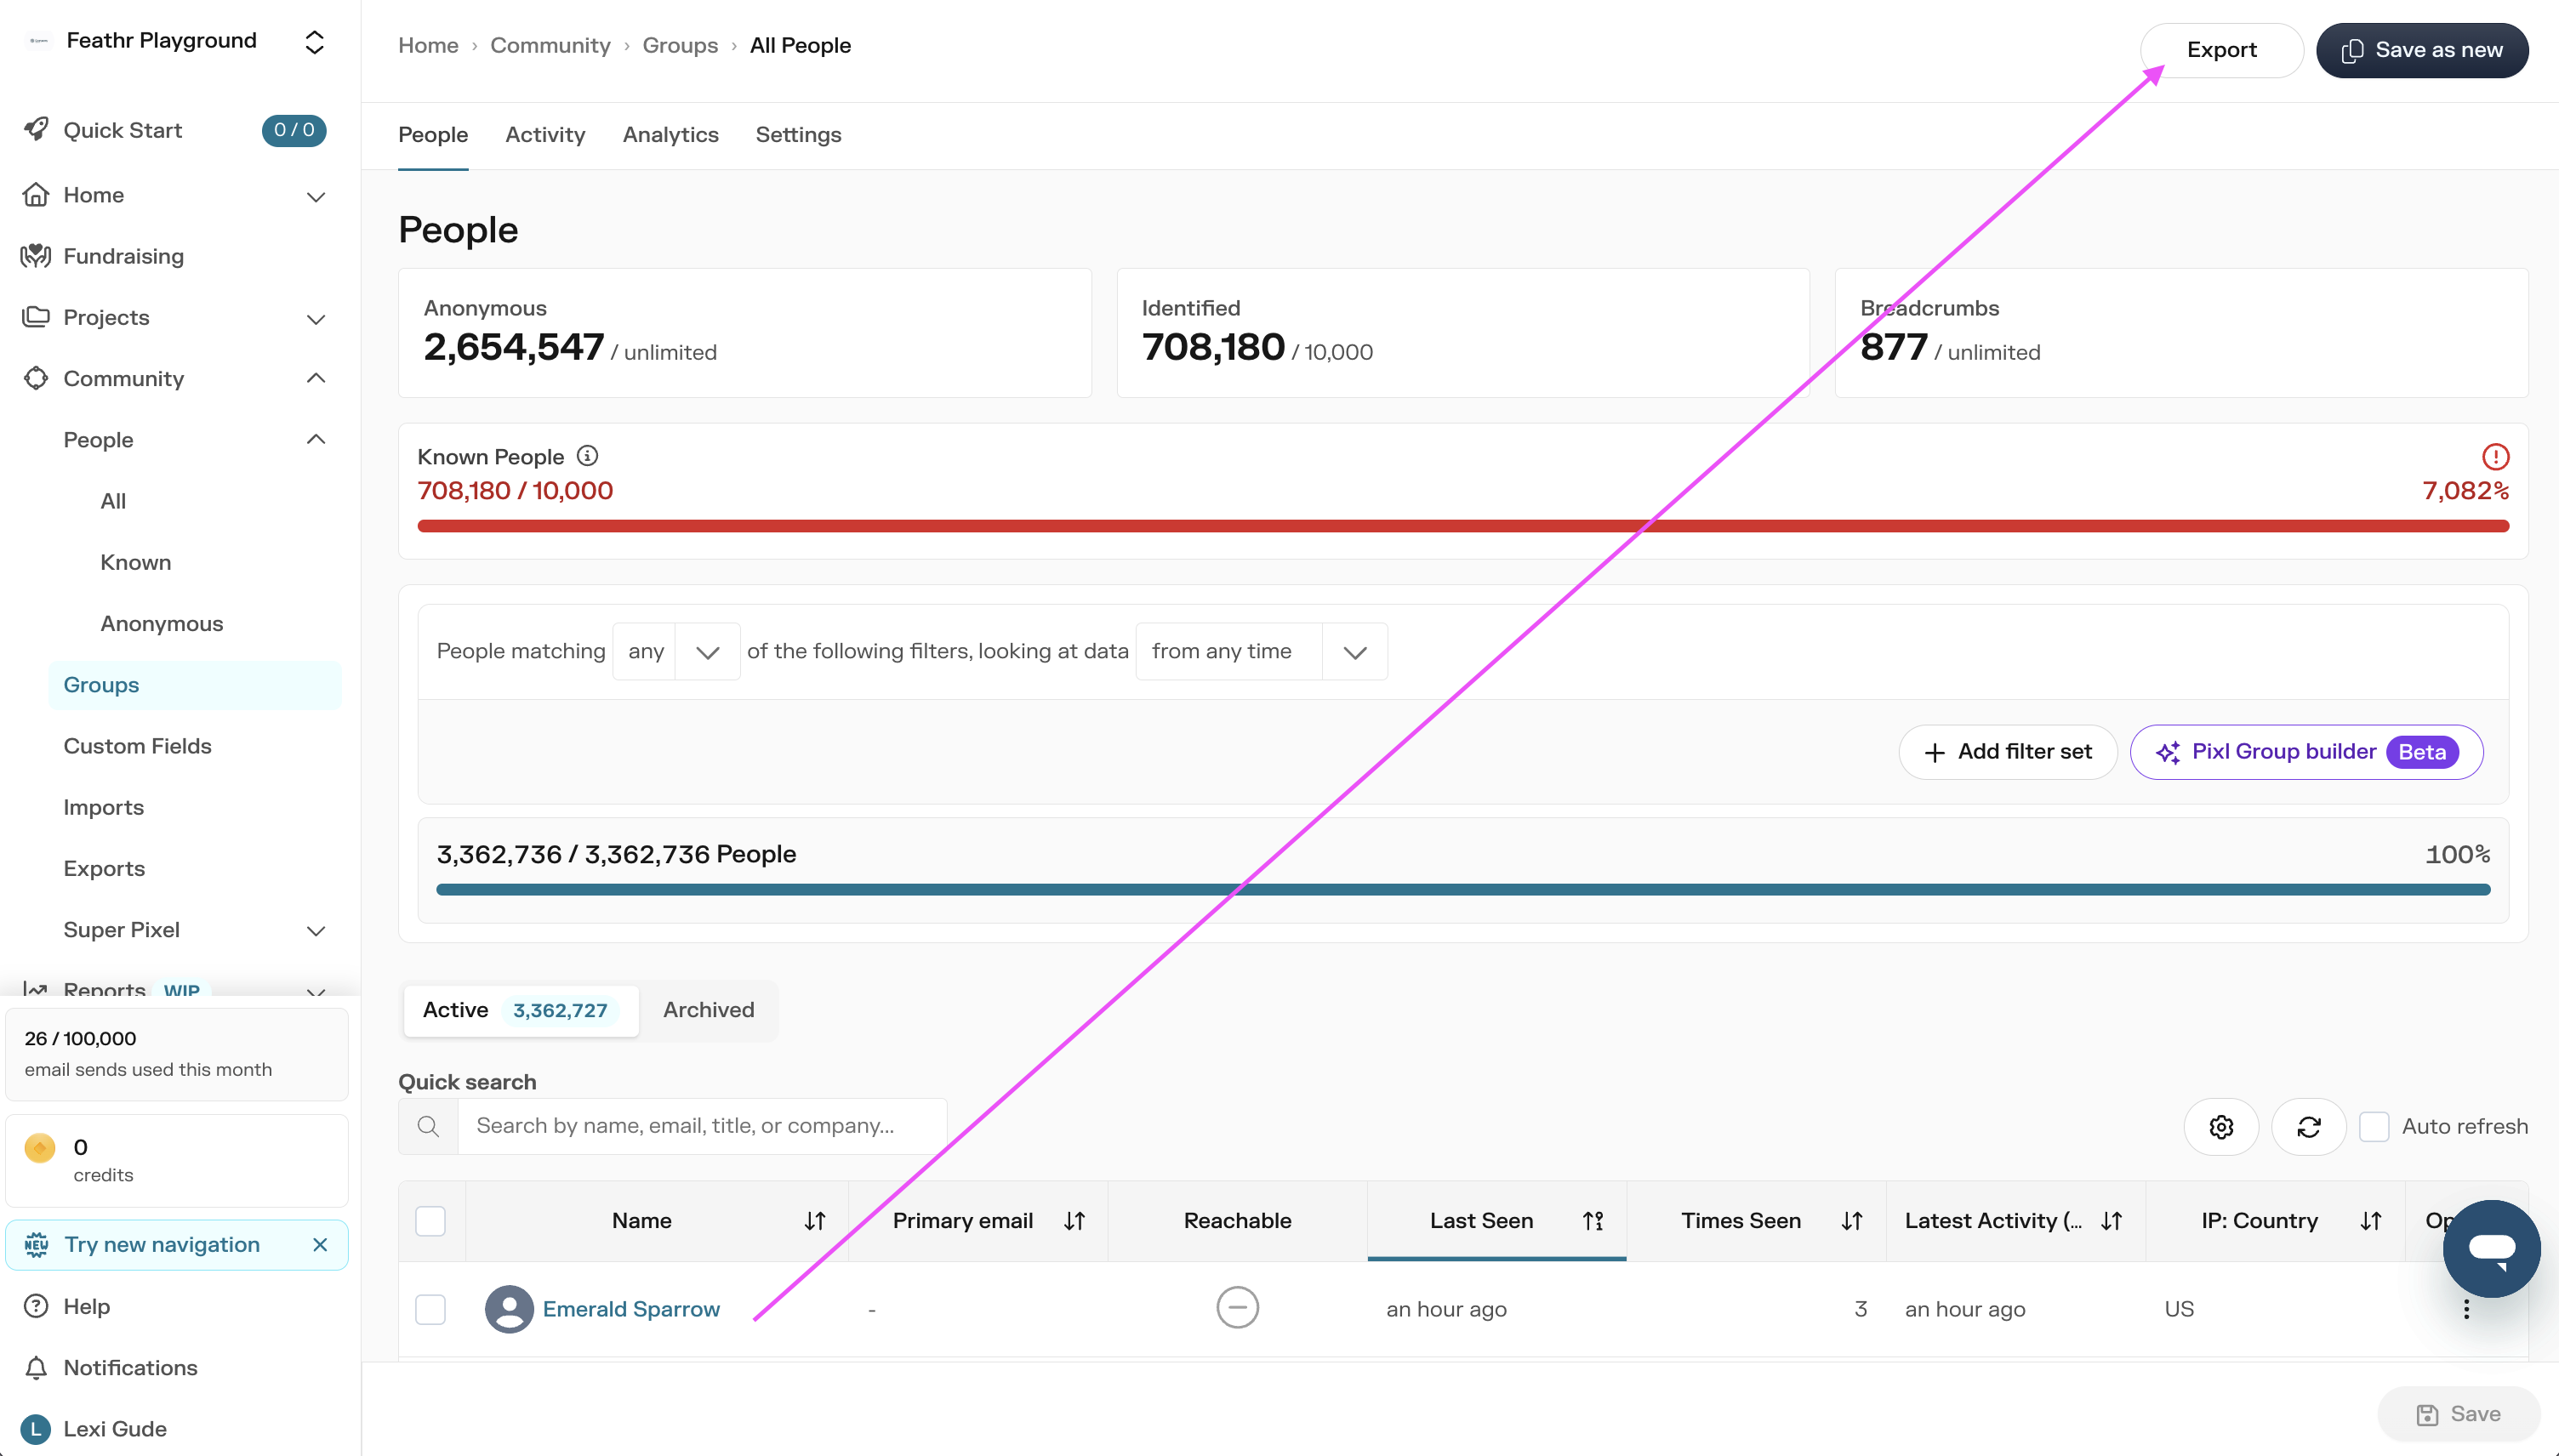
Task: Click the Known People red progress bar
Action: [x=1463, y=526]
